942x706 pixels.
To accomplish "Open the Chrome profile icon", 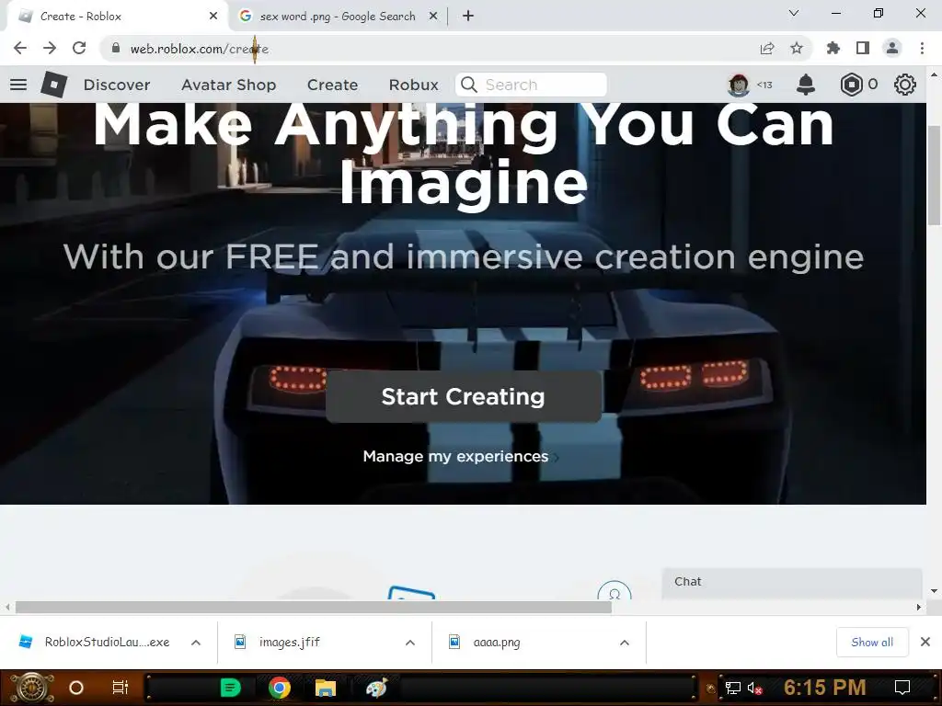I will 892,48.
